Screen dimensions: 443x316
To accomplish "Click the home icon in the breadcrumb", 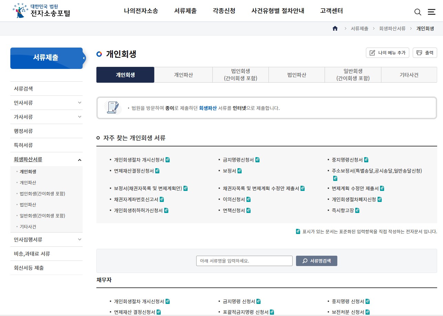I will [x=335, y=29].
